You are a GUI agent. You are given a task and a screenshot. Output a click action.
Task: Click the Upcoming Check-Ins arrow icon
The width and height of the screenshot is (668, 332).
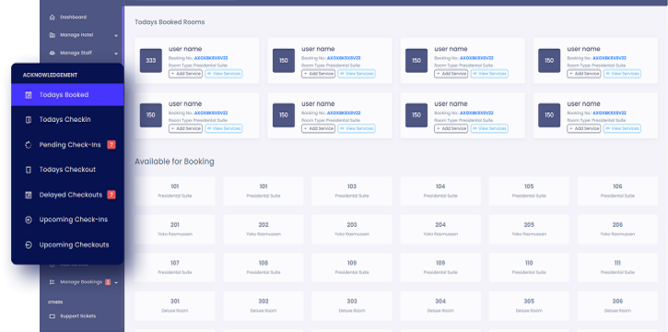click(x=29, y=219)
